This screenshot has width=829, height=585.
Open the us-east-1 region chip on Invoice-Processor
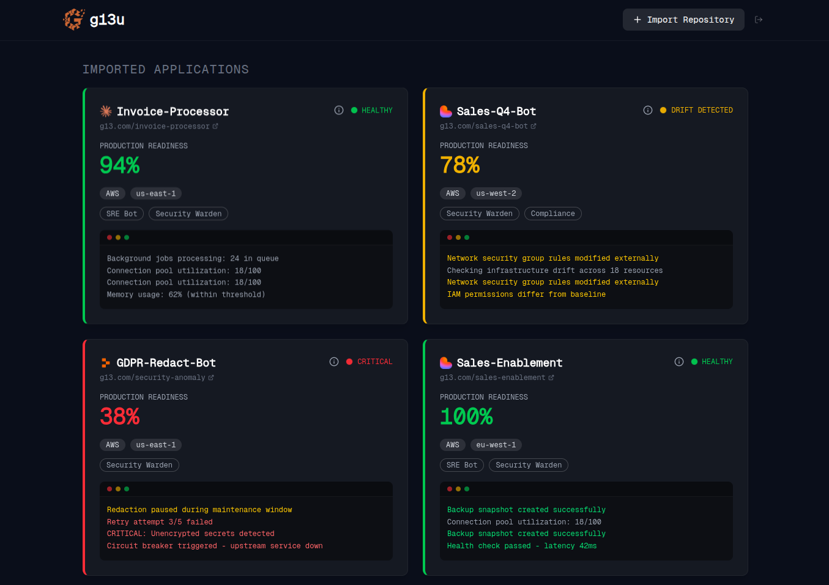155,193
